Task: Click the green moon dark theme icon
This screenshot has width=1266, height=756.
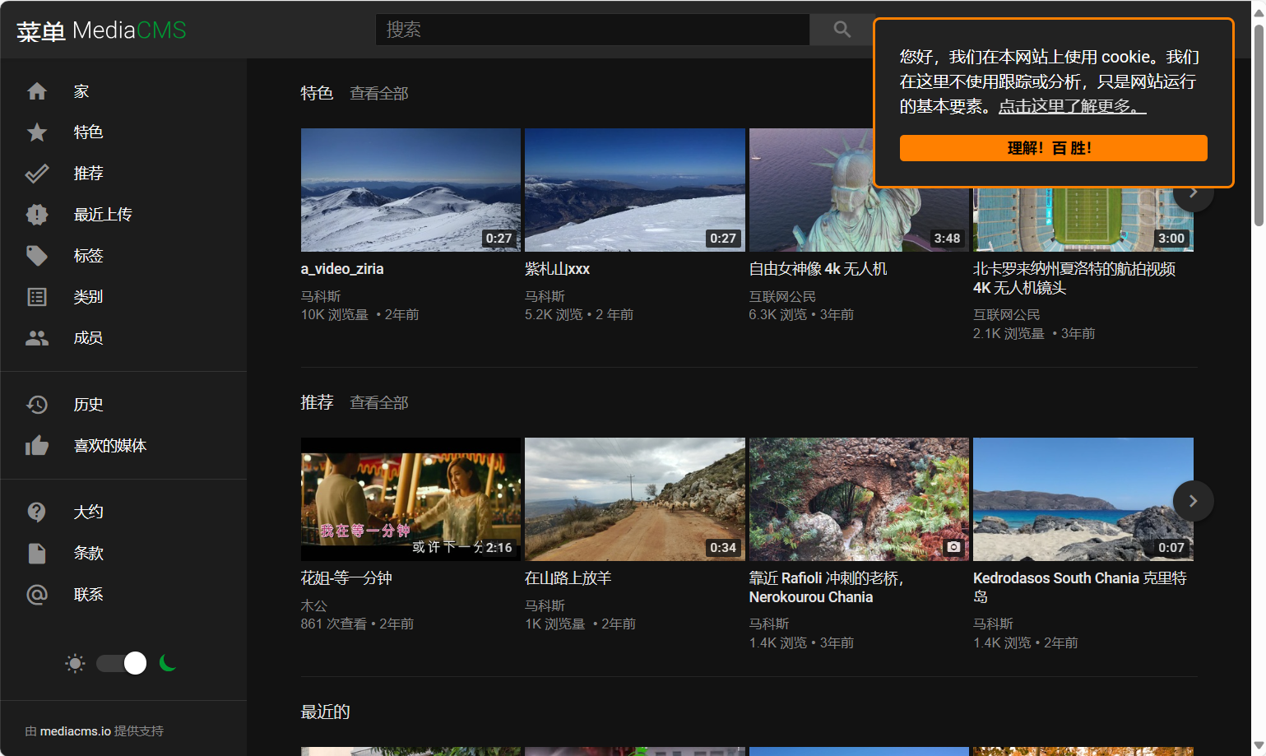Action: [169, 663]
